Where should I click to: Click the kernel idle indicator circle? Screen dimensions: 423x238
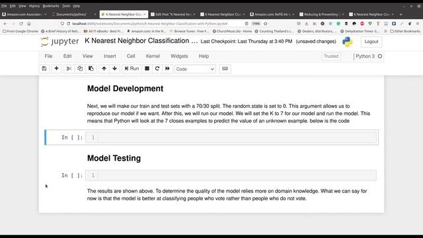(x=380, y=56)
